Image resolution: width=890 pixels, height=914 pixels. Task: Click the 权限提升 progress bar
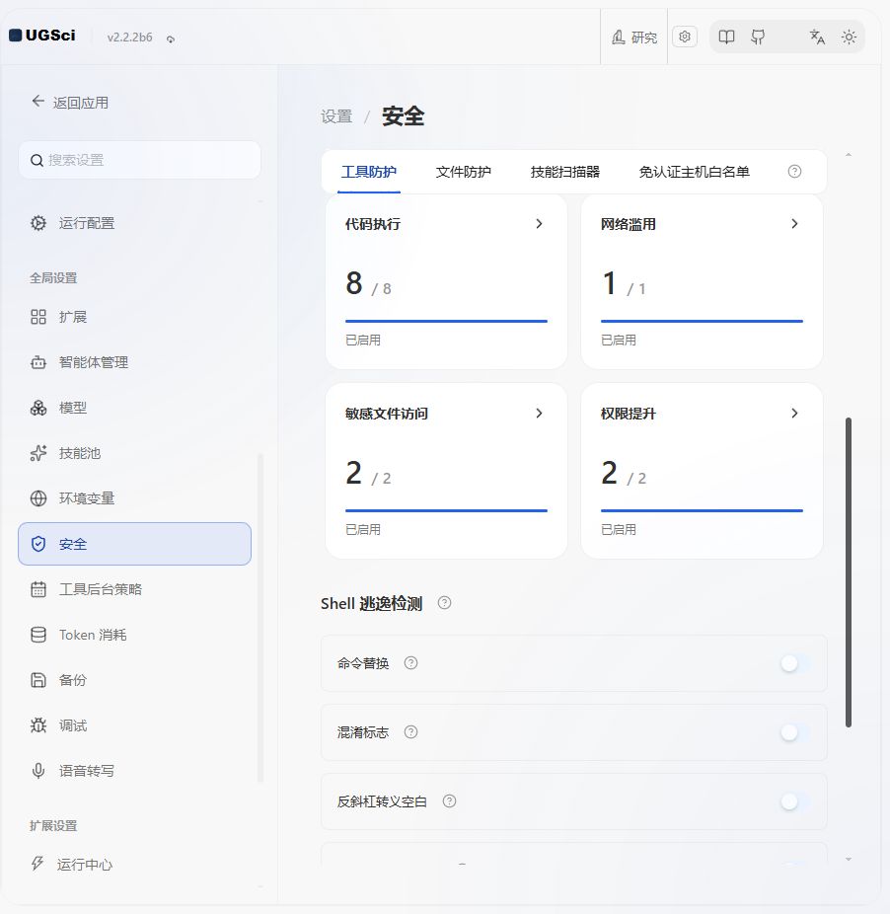pos(702,510)
